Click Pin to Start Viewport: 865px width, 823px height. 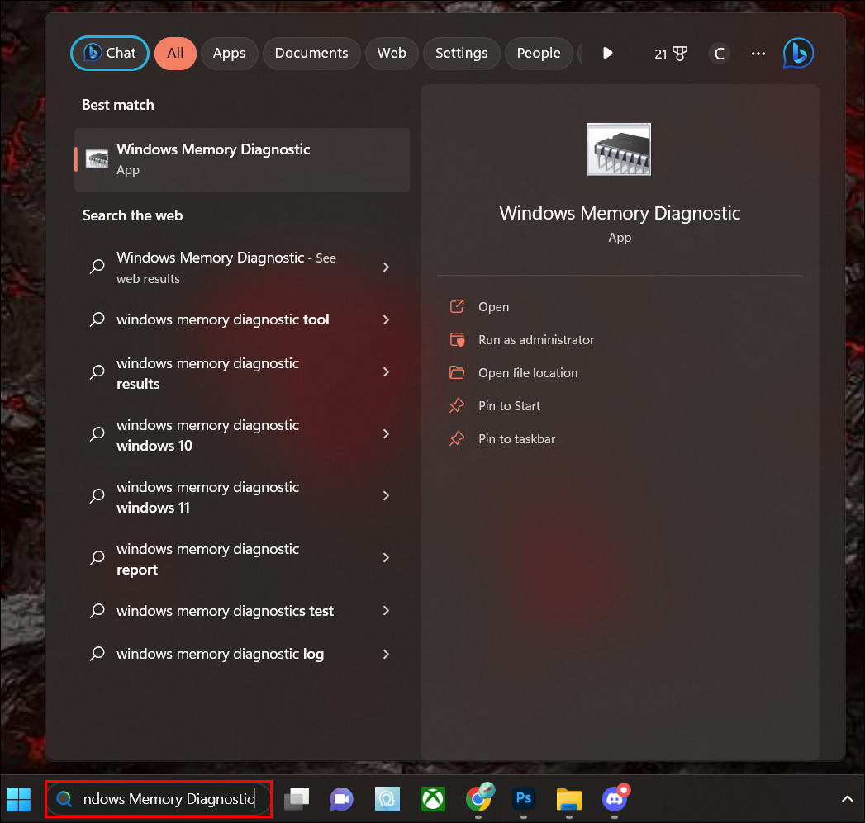[509, 405]
